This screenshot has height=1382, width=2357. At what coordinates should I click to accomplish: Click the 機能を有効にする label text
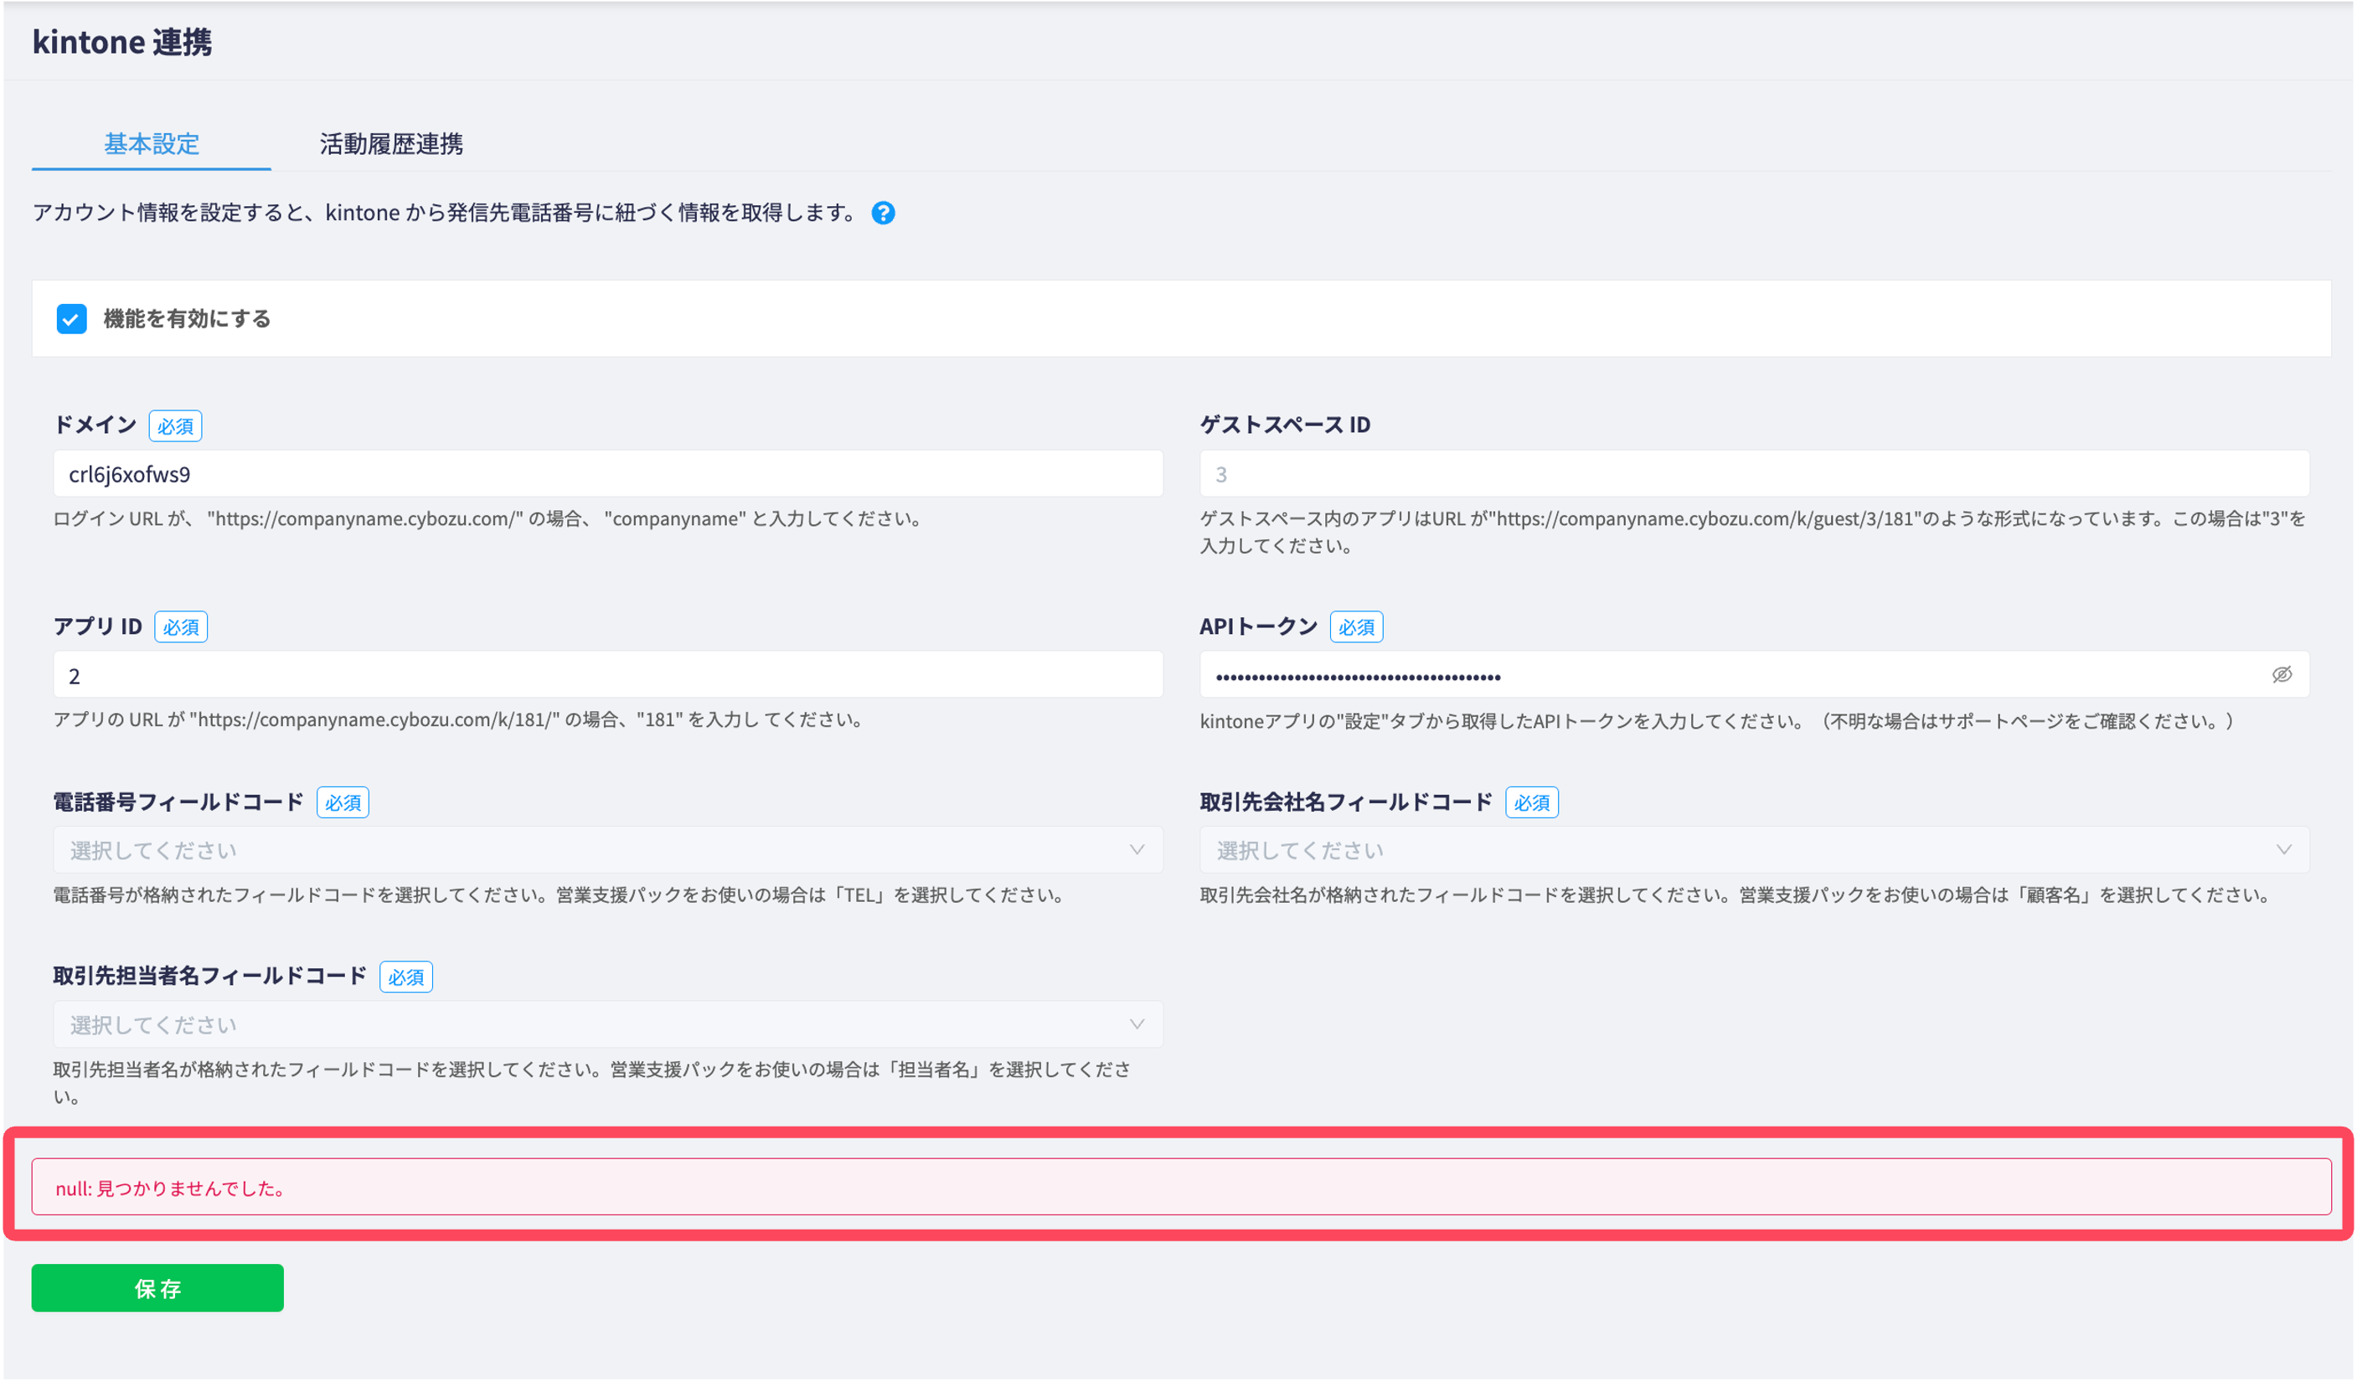coord(187,319)
